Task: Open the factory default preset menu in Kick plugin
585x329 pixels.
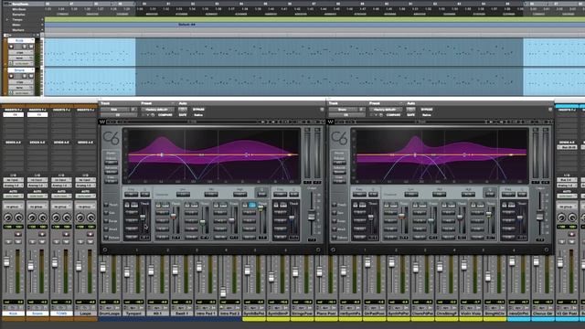Action: (157, 110)
